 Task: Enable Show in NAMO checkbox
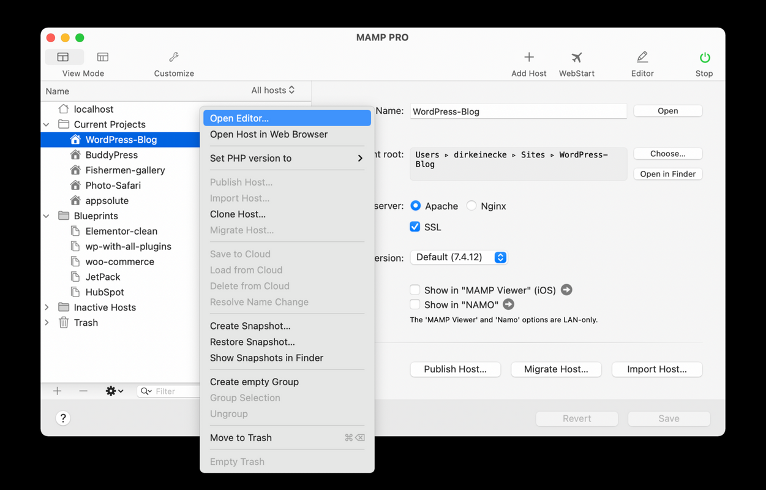[x=415, y=304]
